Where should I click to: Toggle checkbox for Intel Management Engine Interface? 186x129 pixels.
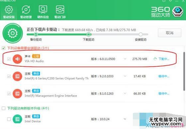[x=9, y=94]
